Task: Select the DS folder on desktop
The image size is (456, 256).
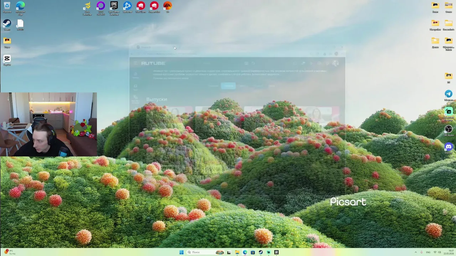Action: [x=449, y=78]
